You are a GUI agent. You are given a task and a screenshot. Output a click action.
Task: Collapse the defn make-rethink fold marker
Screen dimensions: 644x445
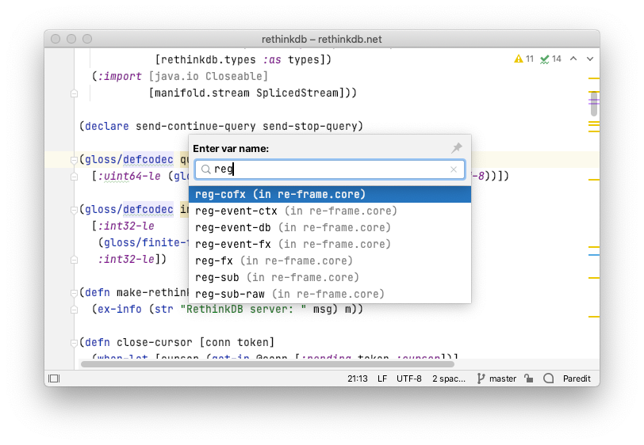(x=74, y=293)
